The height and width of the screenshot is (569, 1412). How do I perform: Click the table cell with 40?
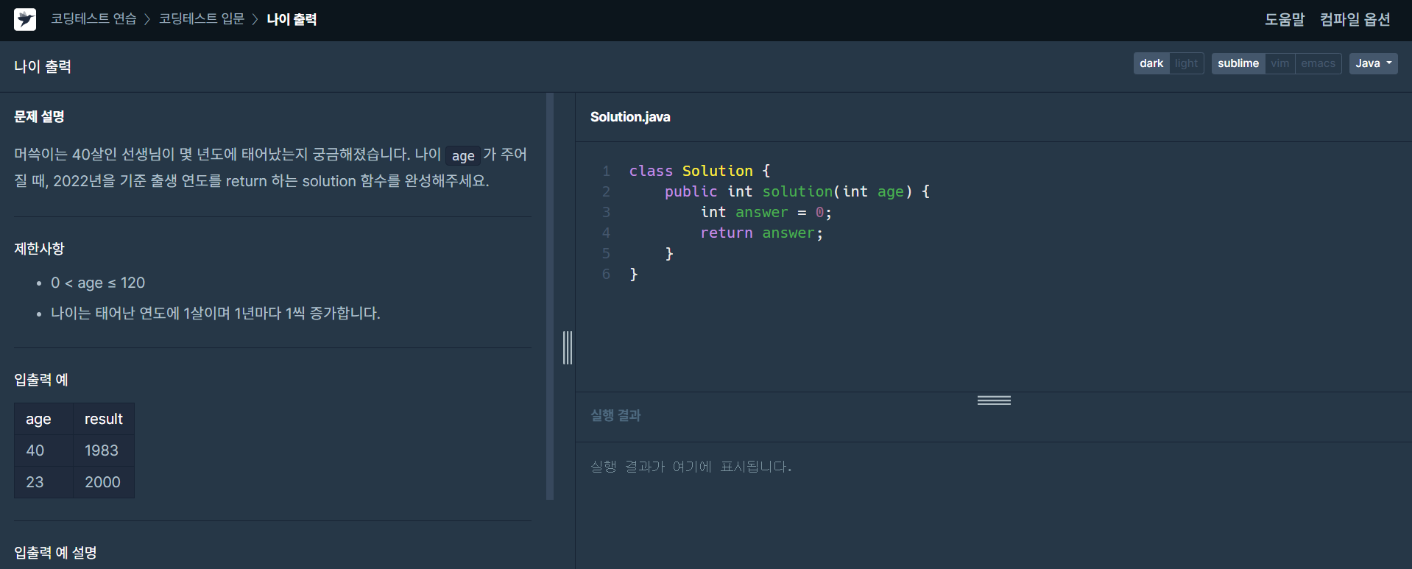coord(43,450)
